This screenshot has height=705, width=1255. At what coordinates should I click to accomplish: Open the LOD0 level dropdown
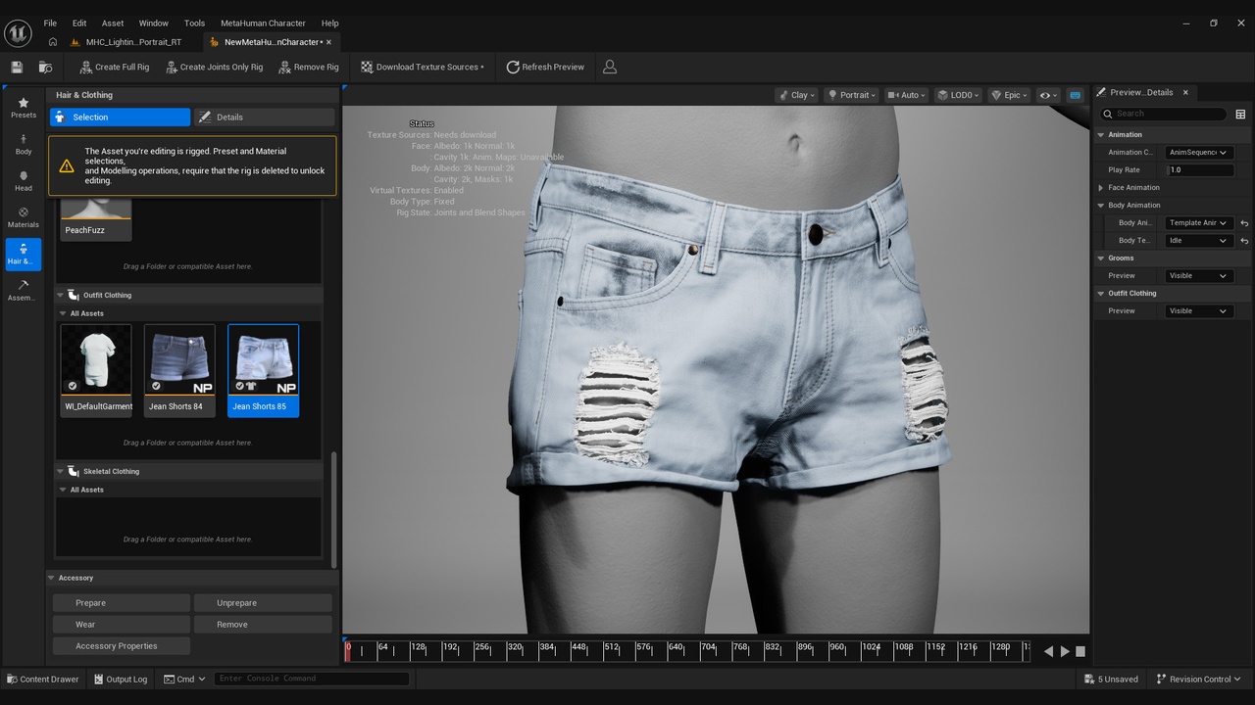pos(959,95)
